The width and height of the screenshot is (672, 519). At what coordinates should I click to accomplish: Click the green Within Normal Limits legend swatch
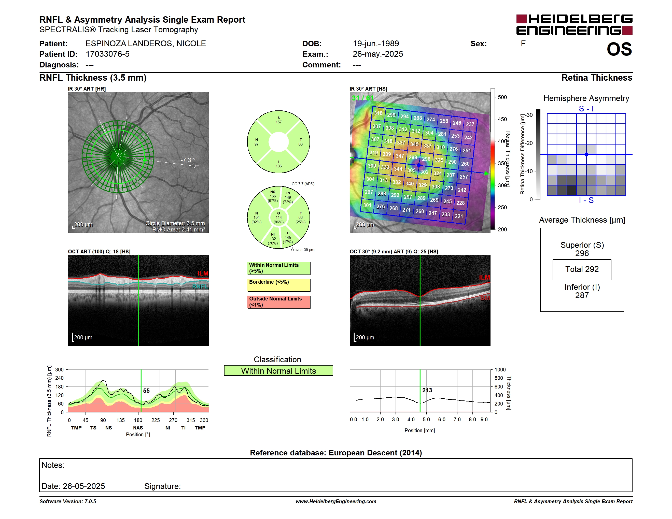278,268
